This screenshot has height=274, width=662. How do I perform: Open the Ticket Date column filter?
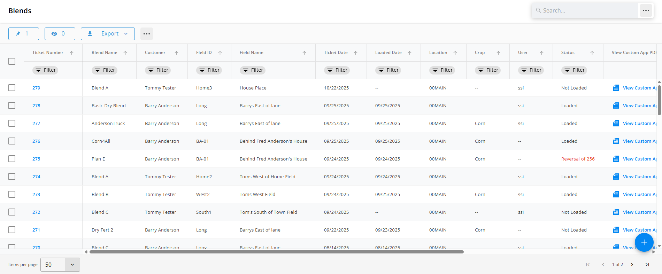(x=337, y=70)
